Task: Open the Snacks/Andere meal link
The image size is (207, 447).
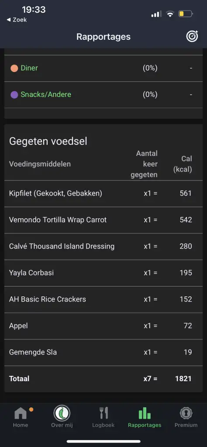Action: (x=45, y=95)
